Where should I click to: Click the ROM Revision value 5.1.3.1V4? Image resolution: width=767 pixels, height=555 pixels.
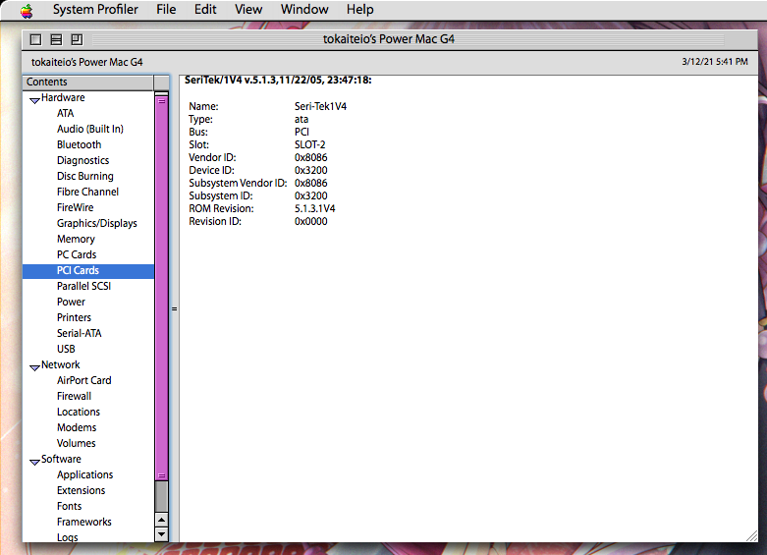314,208
